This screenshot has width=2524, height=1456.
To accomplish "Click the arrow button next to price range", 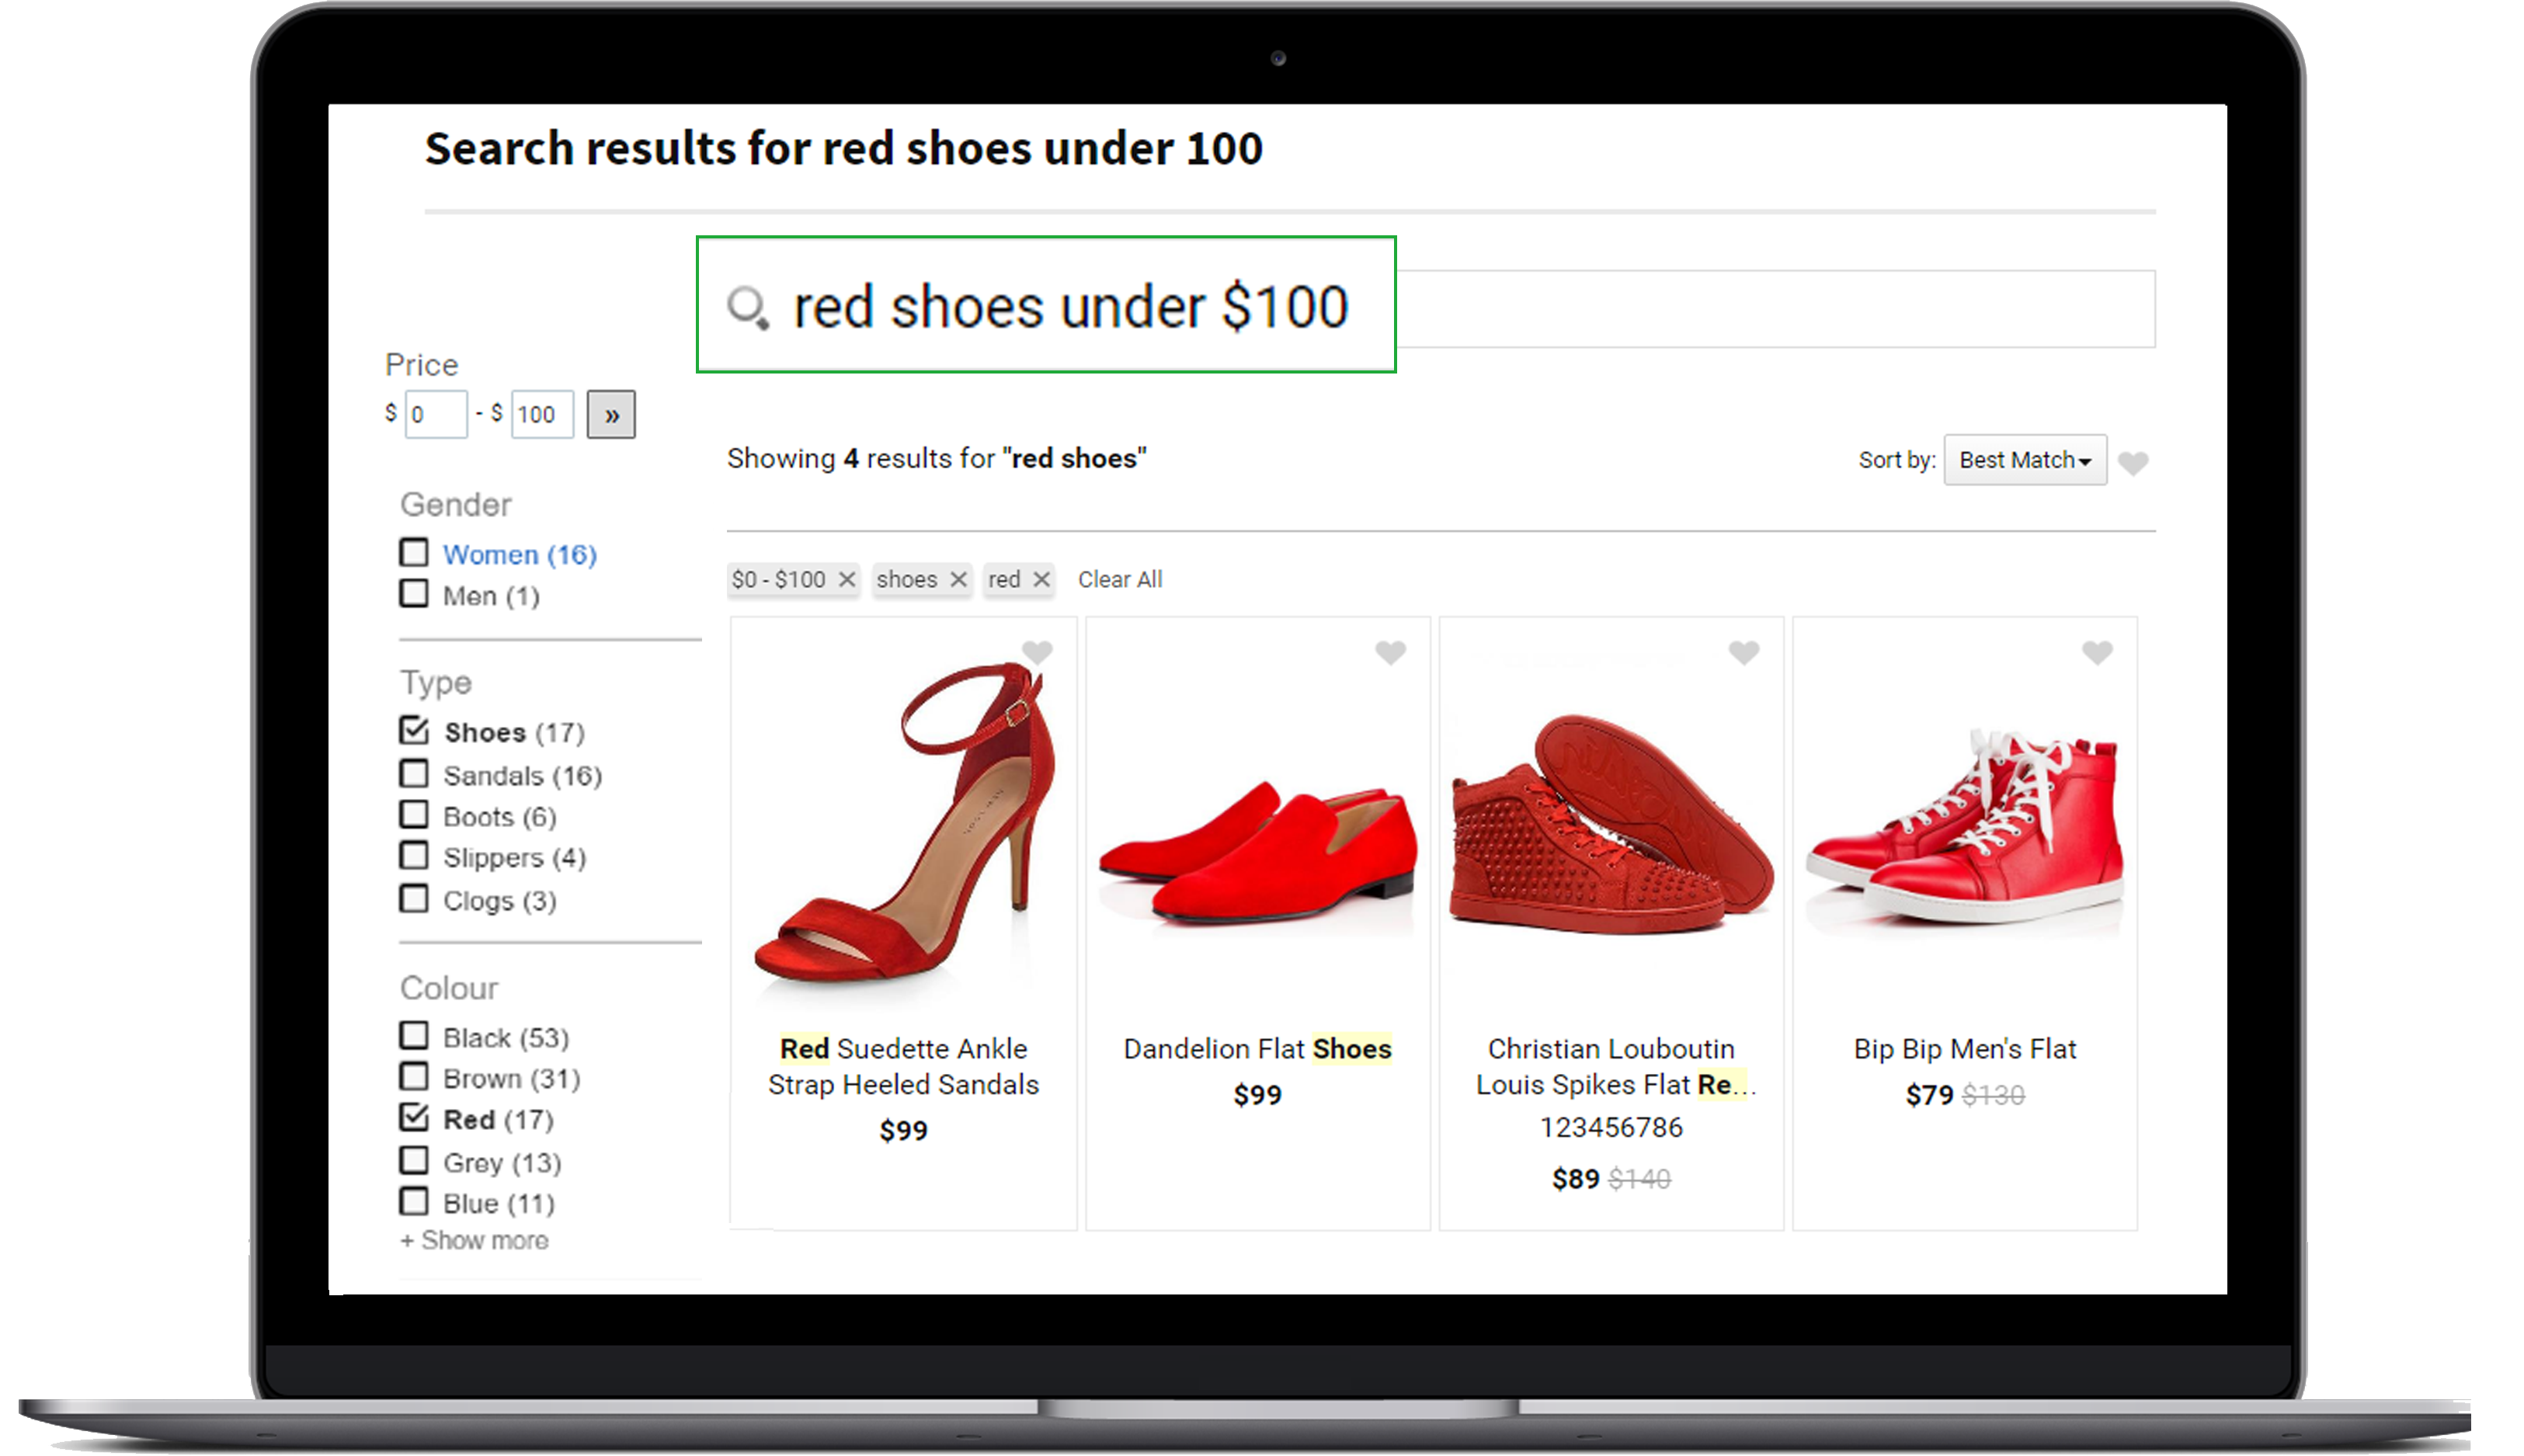I will coord(615,414).
